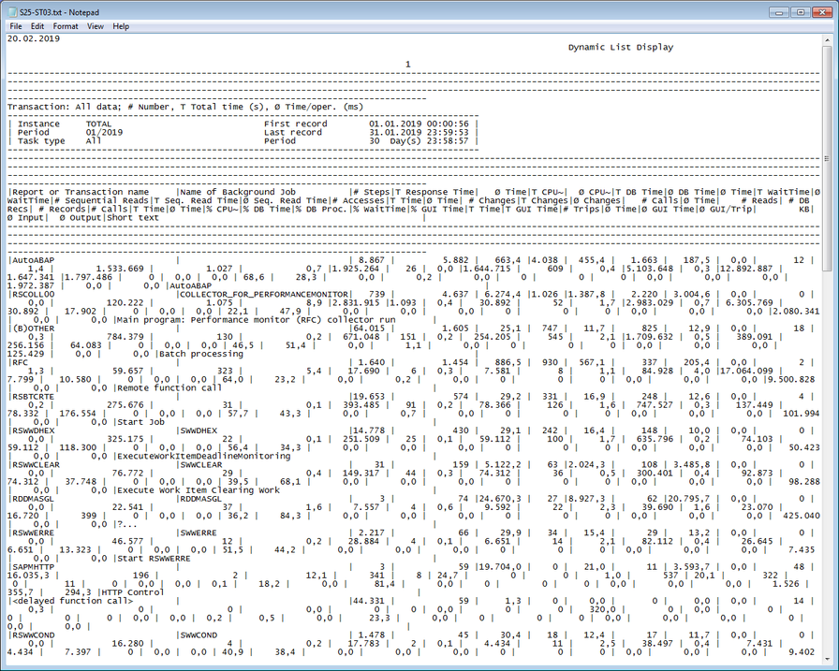Image resolution: width=839 pixels, height=671 pixels.
Task: Minimize the Notepad window
Action: pyautogui.click(x=777, y=11)
